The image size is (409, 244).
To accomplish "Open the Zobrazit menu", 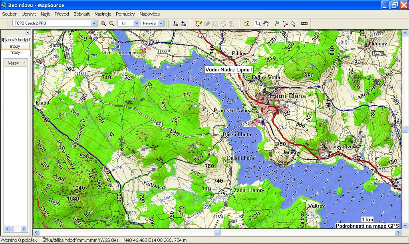I will 81,14.
